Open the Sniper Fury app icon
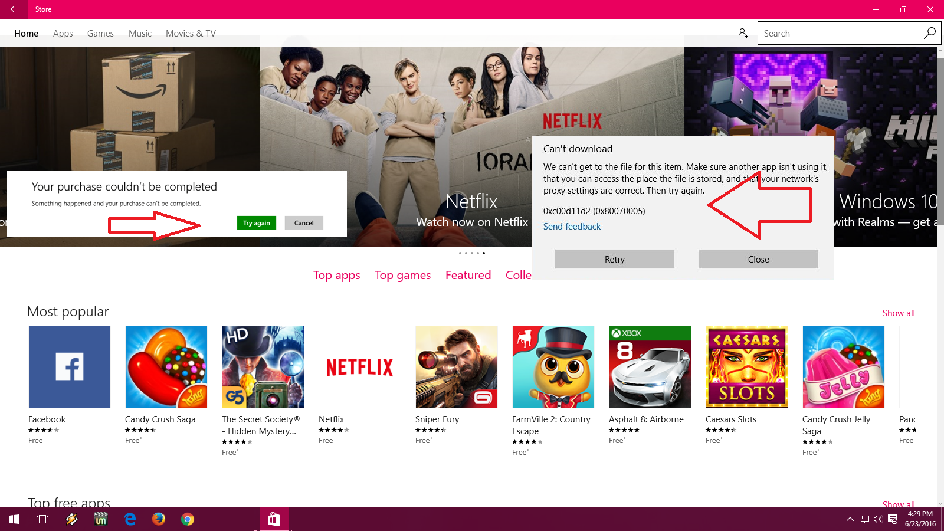944x531 pixels. click(x=457, y=367)
